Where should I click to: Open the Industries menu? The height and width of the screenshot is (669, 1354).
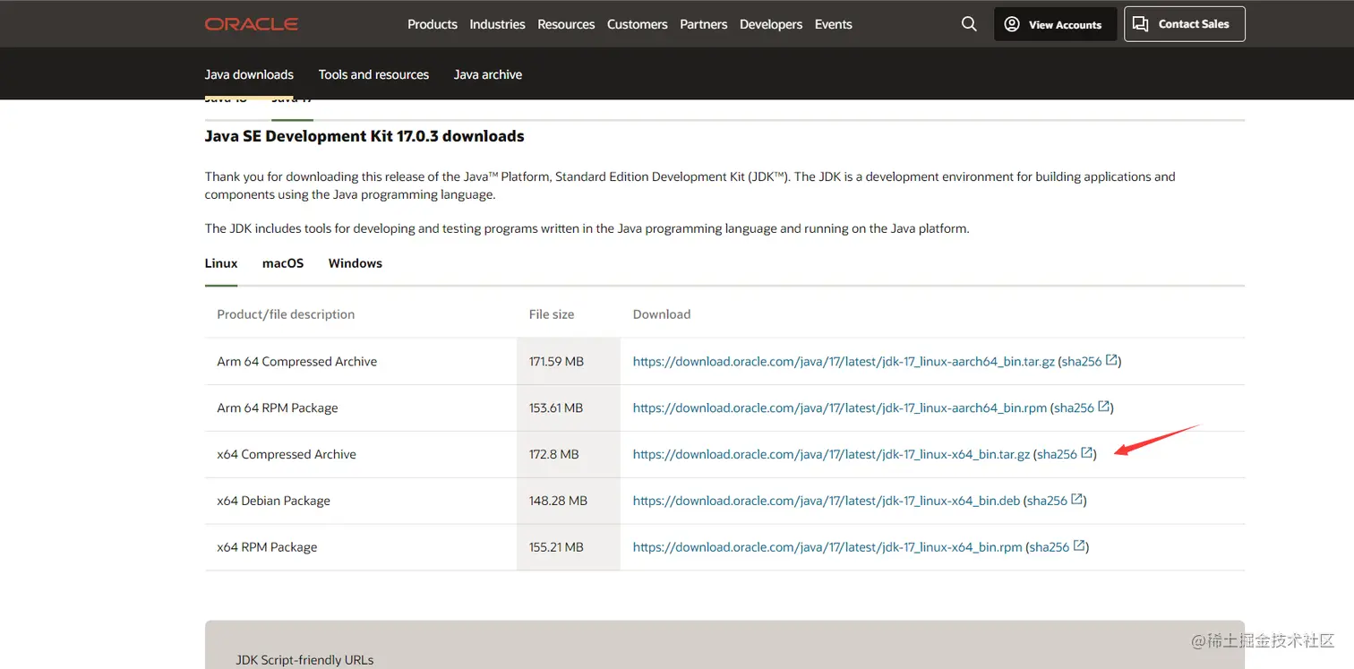pos(497,24)
